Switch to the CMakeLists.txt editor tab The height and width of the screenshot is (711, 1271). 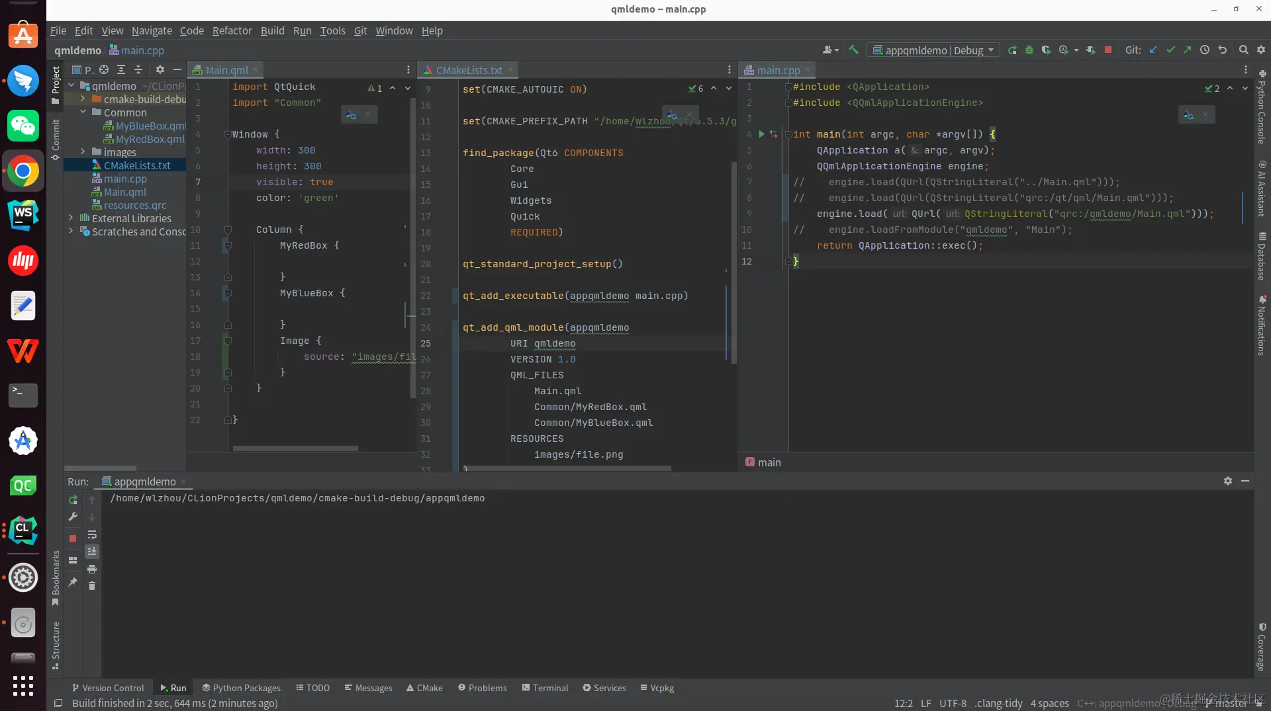coord(469,70)
